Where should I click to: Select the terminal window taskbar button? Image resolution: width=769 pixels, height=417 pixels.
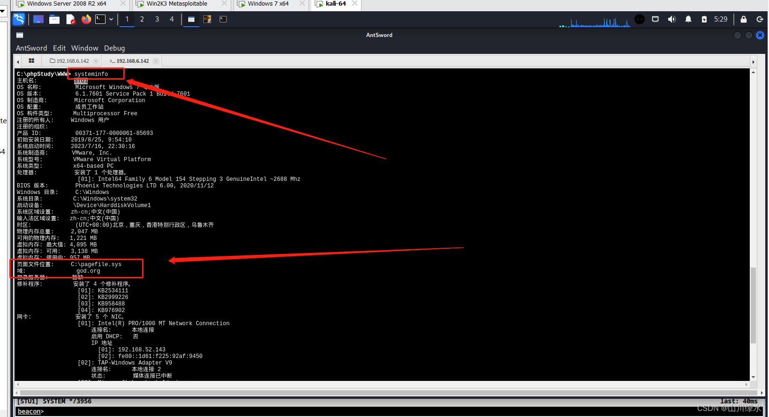pos(223,19)
